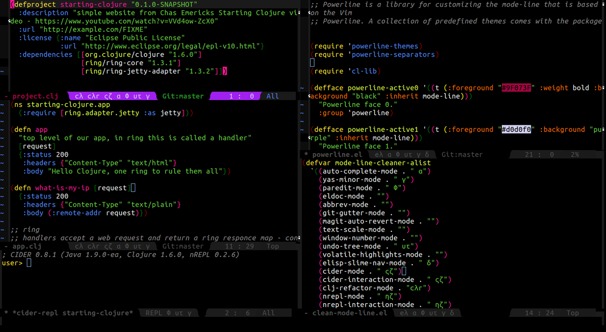Click the eλ Emacs-Lisp icon in clean-mode-line.el mode-line
The height and width of the screenshot is (332, 606).
(x=403, y=313)
